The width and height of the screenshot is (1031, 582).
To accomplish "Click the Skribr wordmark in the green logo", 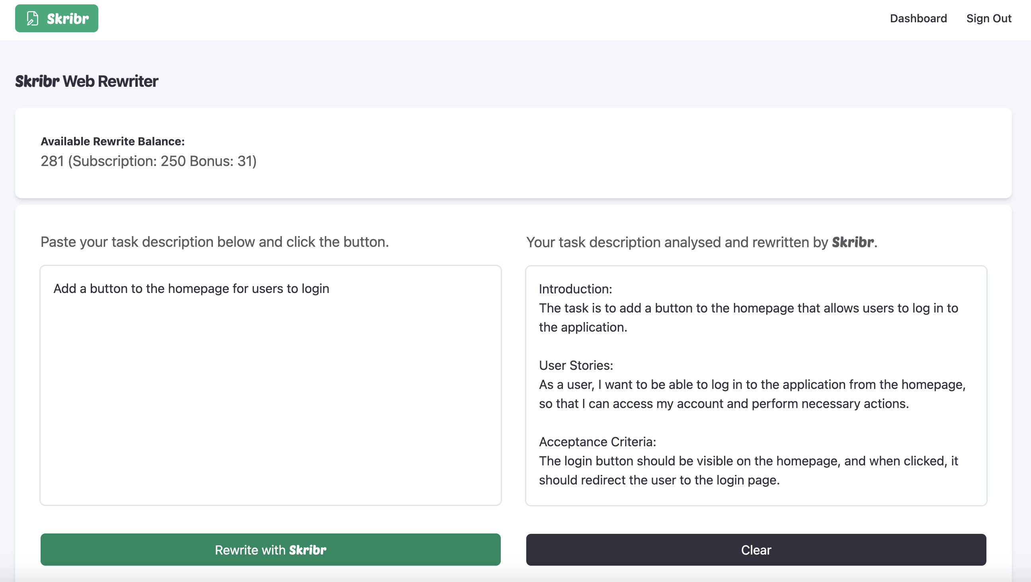I will click(x=68, y=19).
